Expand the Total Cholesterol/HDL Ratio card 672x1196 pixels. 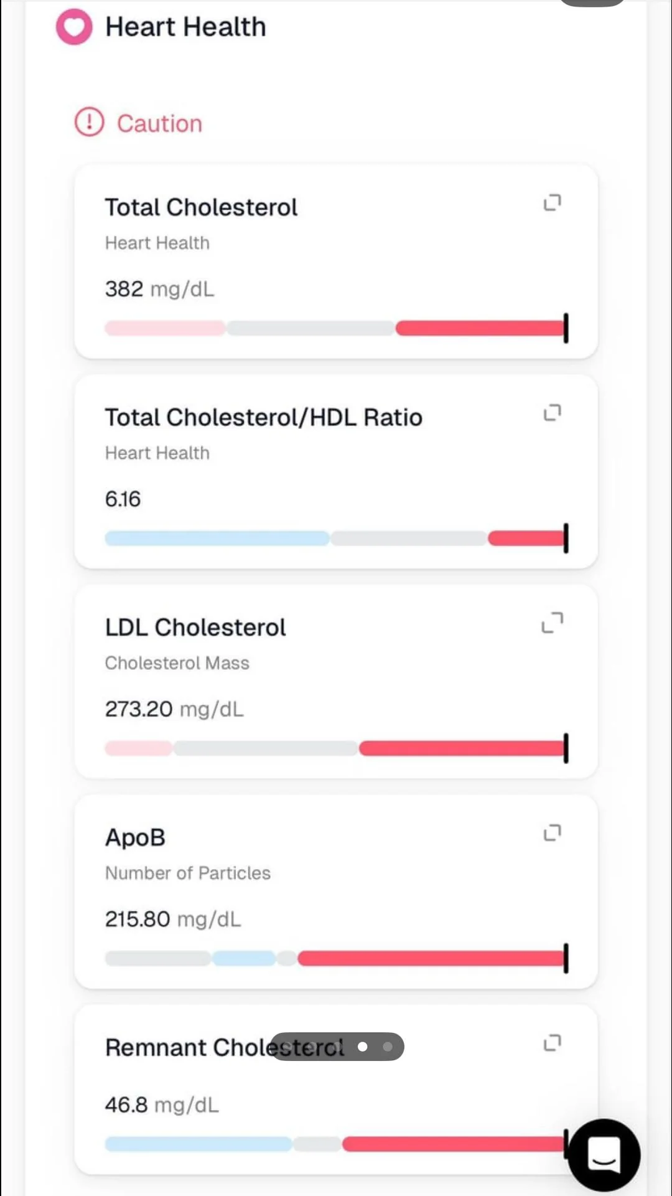553,412
